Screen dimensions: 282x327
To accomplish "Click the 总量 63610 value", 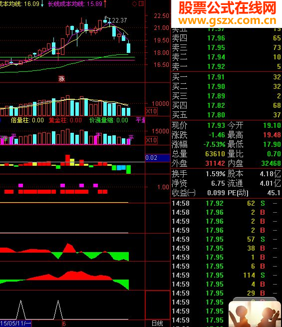I will point(215,154).
